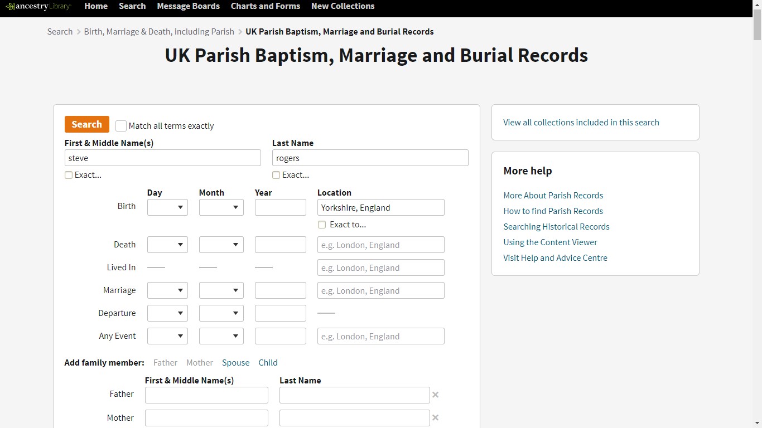This screenshot has height=428, width=762.
Task: Enable Exact to for birth location
Action: [x=322, y=224]
